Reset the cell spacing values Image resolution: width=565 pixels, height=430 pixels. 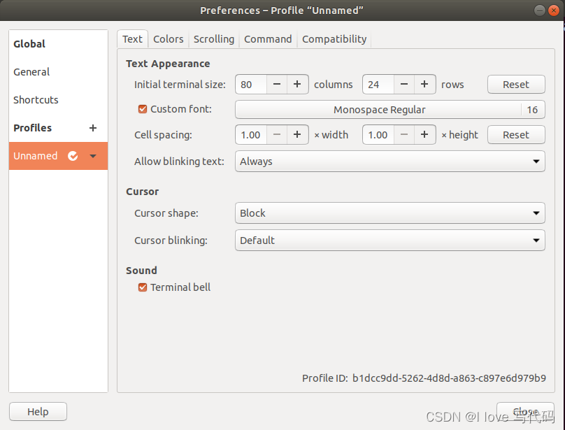pyautogui.click(x=516, y=135)
